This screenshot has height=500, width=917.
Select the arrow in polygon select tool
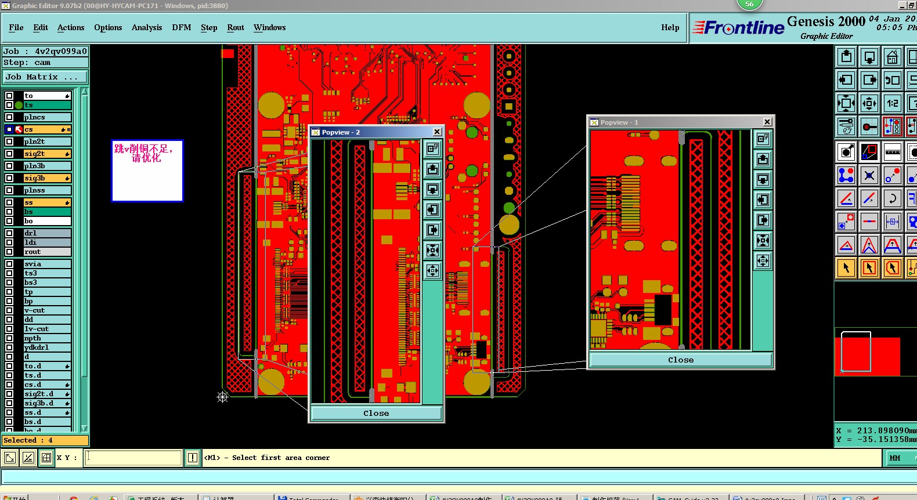tap(893, 268)
